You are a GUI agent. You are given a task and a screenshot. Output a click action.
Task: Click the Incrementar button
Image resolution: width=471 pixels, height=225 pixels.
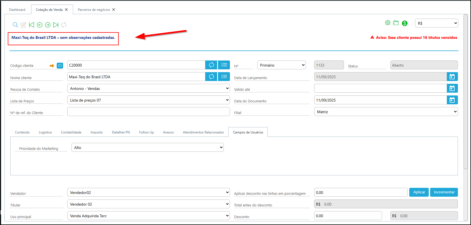(444, 192)
